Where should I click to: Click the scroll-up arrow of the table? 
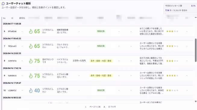click(196, 17)
